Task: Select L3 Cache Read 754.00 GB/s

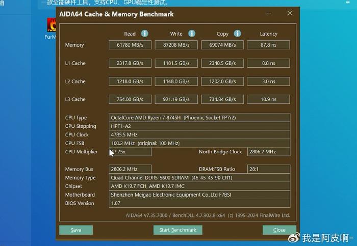Action: (x=130, y=99)
